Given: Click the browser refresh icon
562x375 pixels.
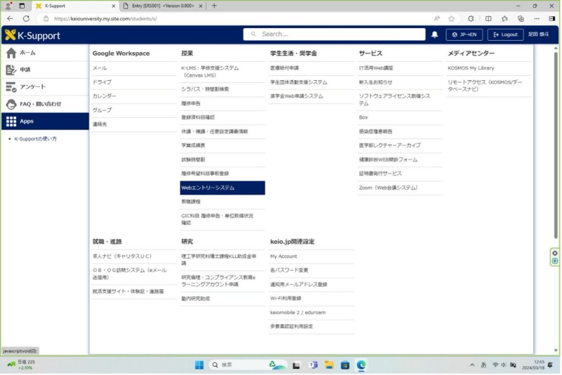Looking at the screenshot, I should click(26, 18).
